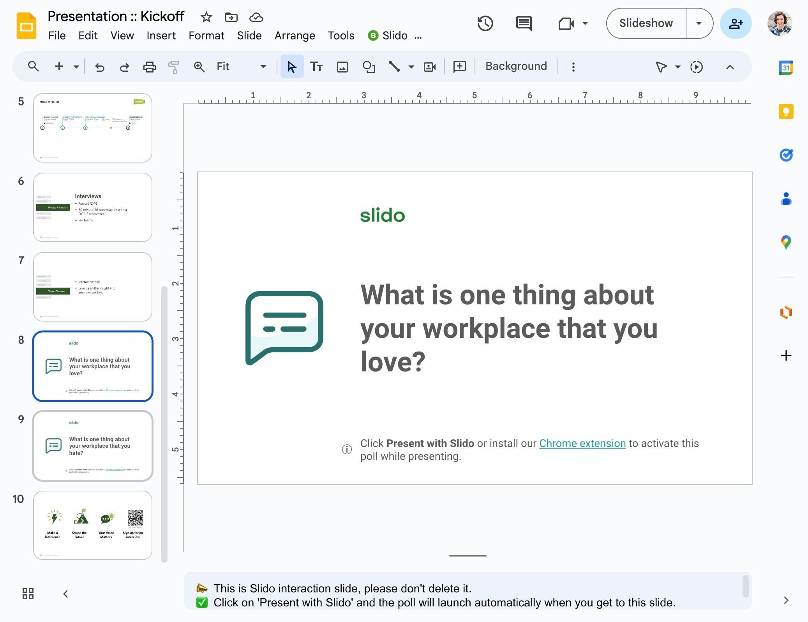Follow the Chrome extension link
Image resolution: width=808 pixels, height=622 pixels.
582,444
